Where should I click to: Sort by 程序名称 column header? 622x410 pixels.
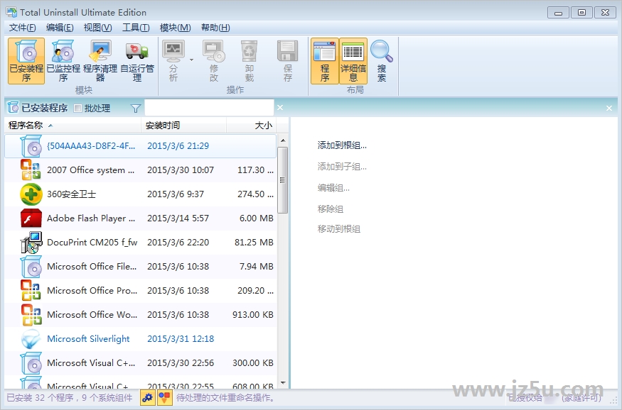click(x=73, y=126)
